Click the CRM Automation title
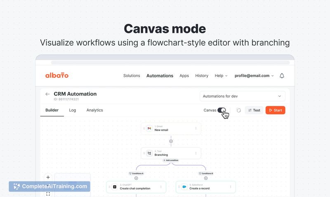 click(x=75, y=94)
